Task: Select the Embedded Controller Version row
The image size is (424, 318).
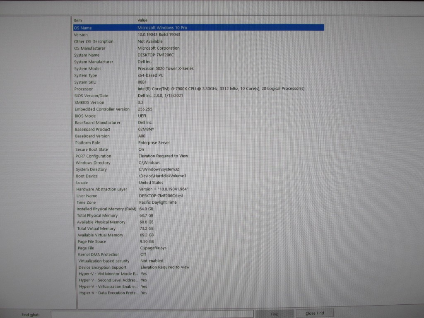Action: coord(198,109)
